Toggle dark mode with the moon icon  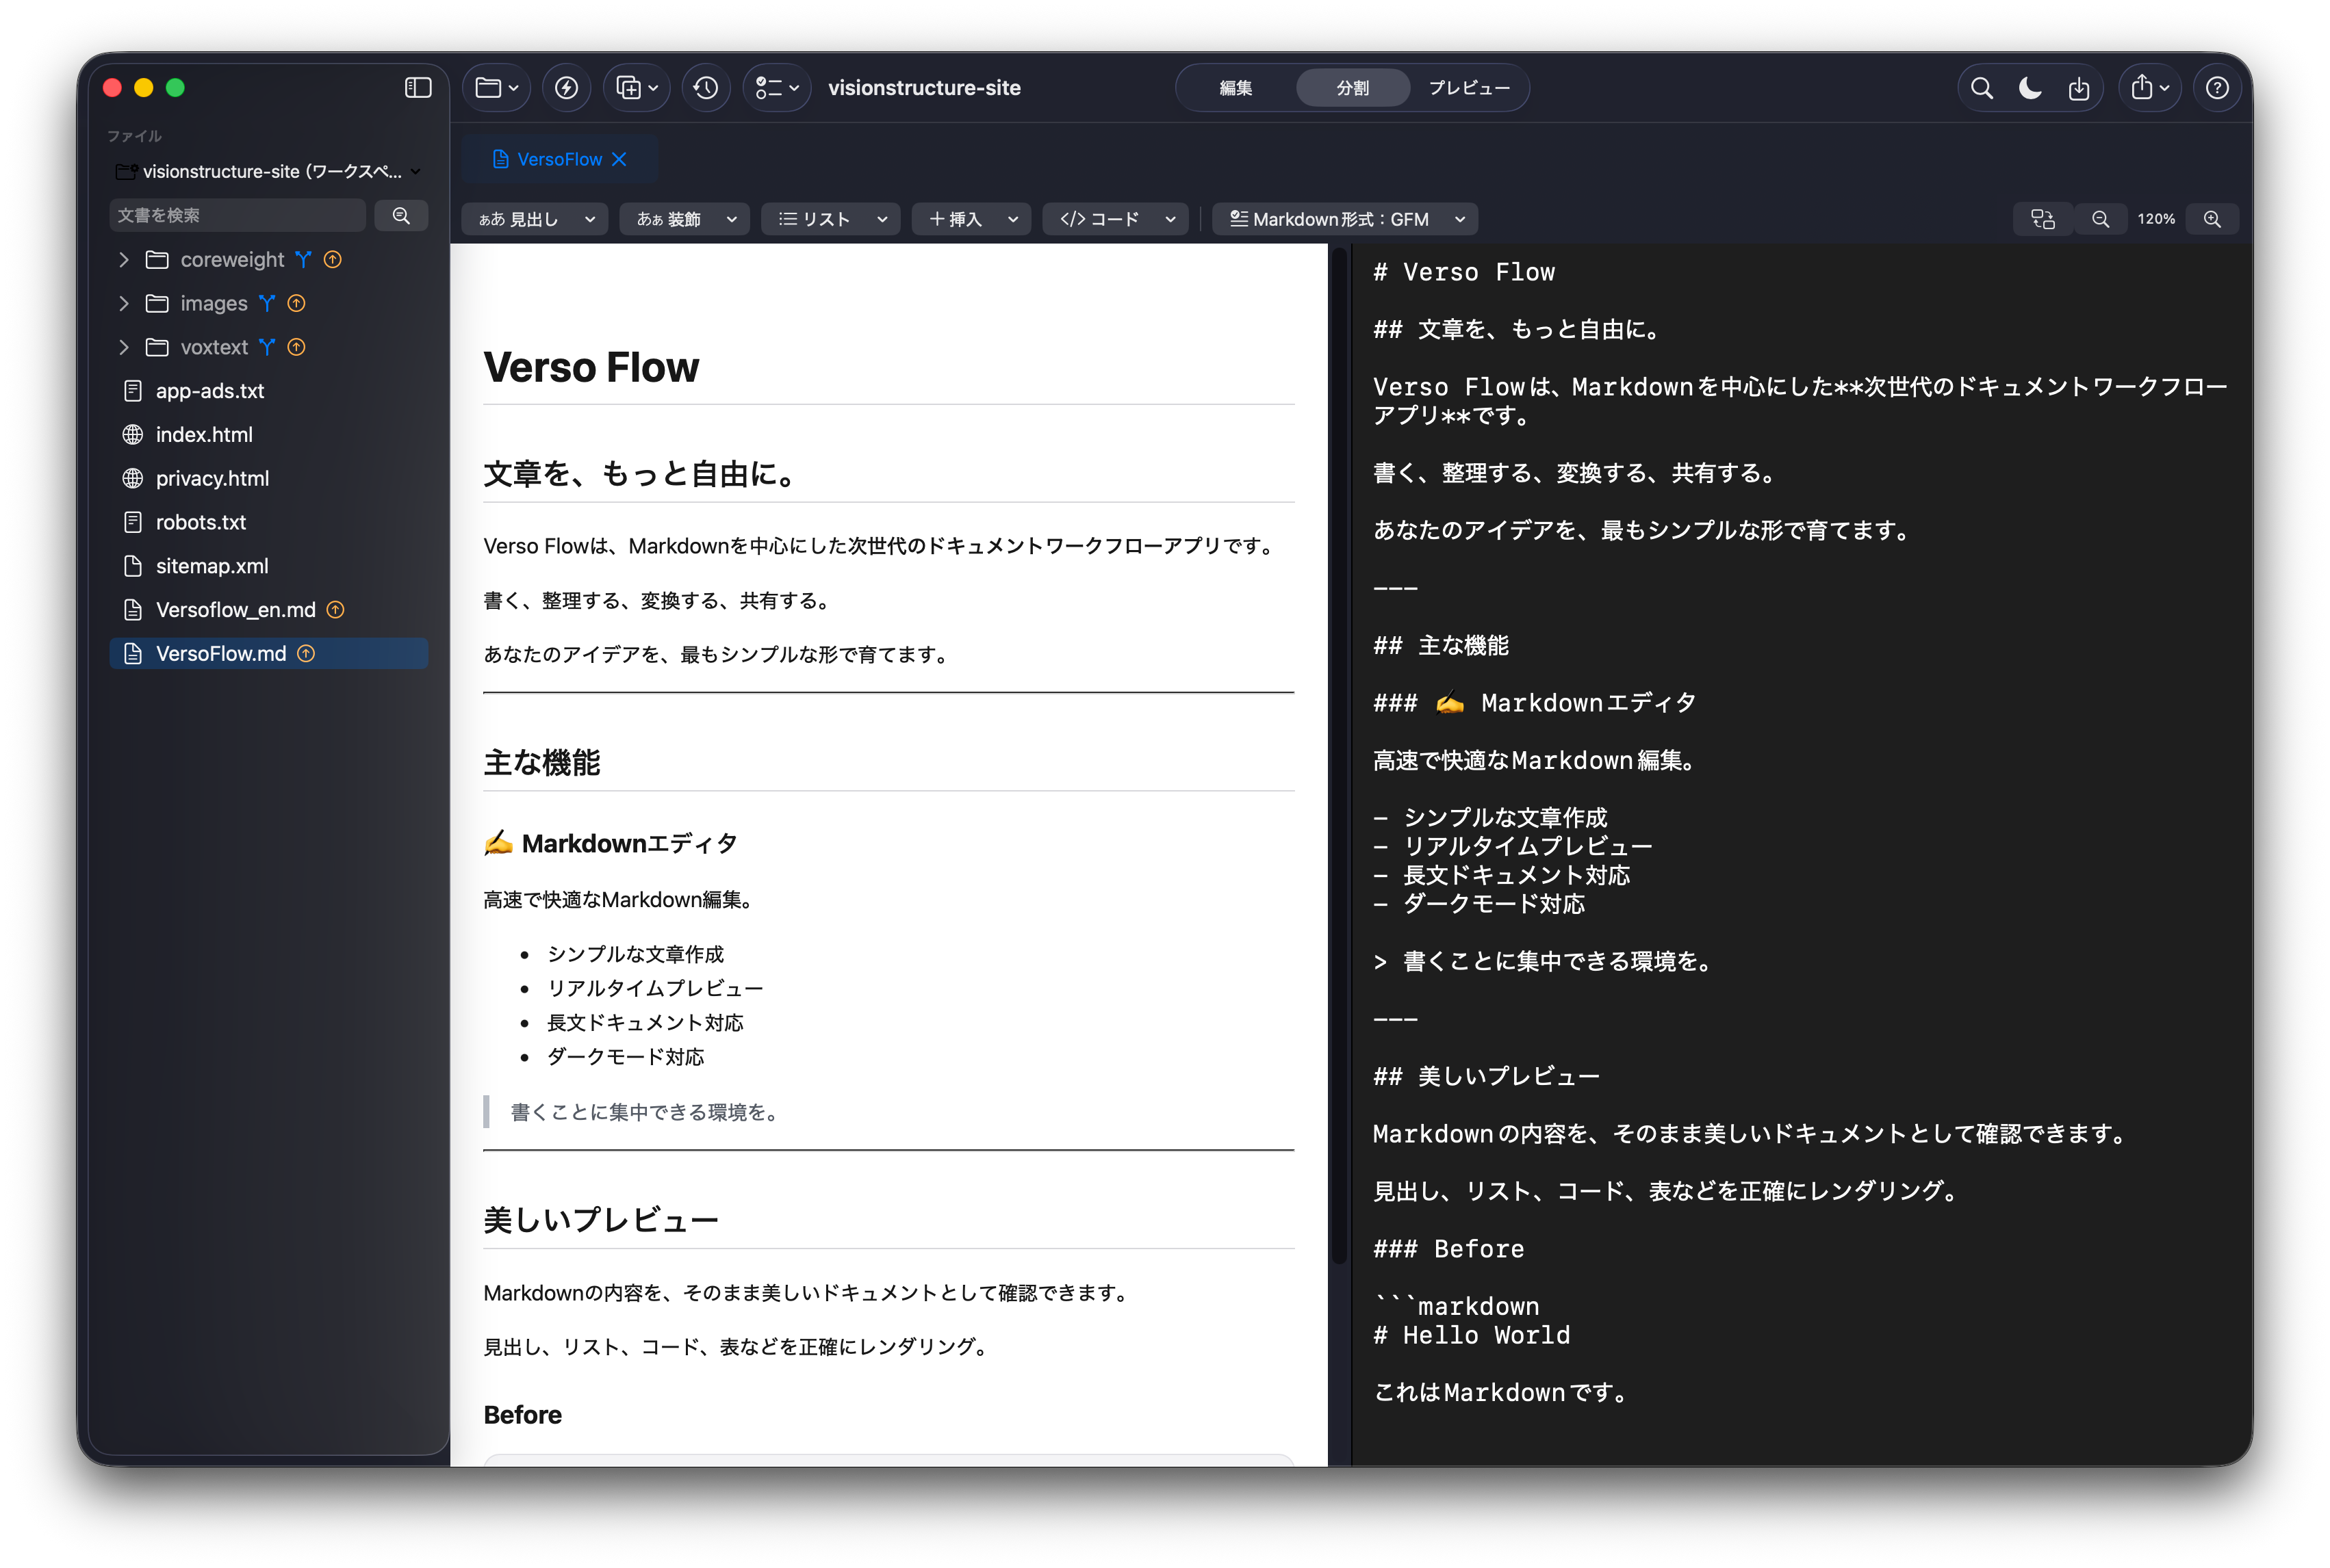coord(2030,88)
